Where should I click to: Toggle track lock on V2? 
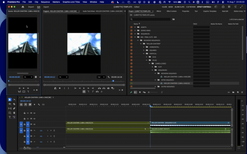tap(24, 119)
